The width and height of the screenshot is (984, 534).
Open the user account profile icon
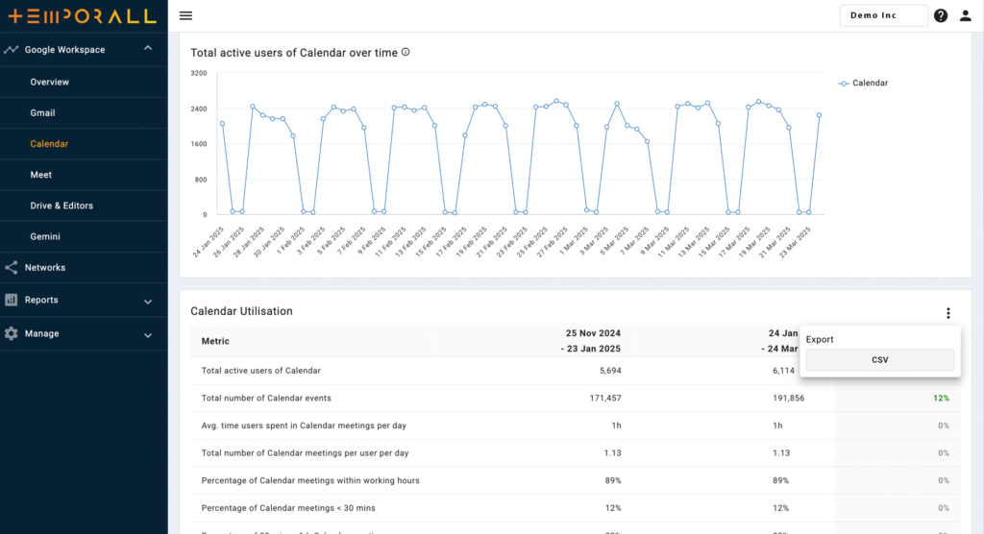(x=965, y=15)
